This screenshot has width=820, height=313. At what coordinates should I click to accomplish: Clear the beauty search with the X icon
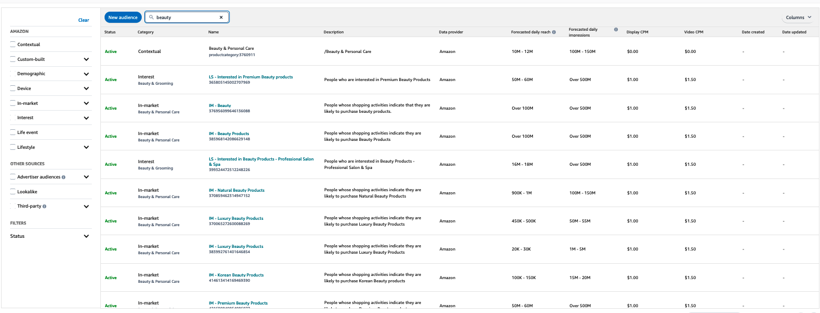coord(221,17)
